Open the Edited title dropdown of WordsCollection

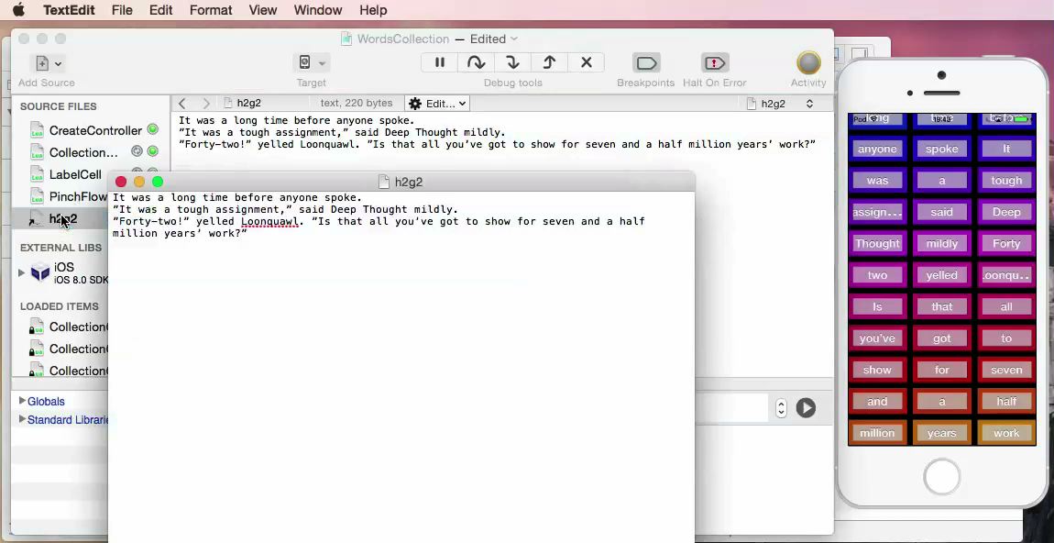tap(493, 39)
